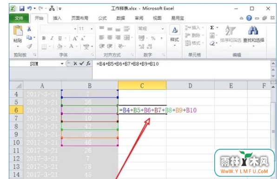Click the Paste clipboard icon
277x179 pixels.
tap(18, 30)
